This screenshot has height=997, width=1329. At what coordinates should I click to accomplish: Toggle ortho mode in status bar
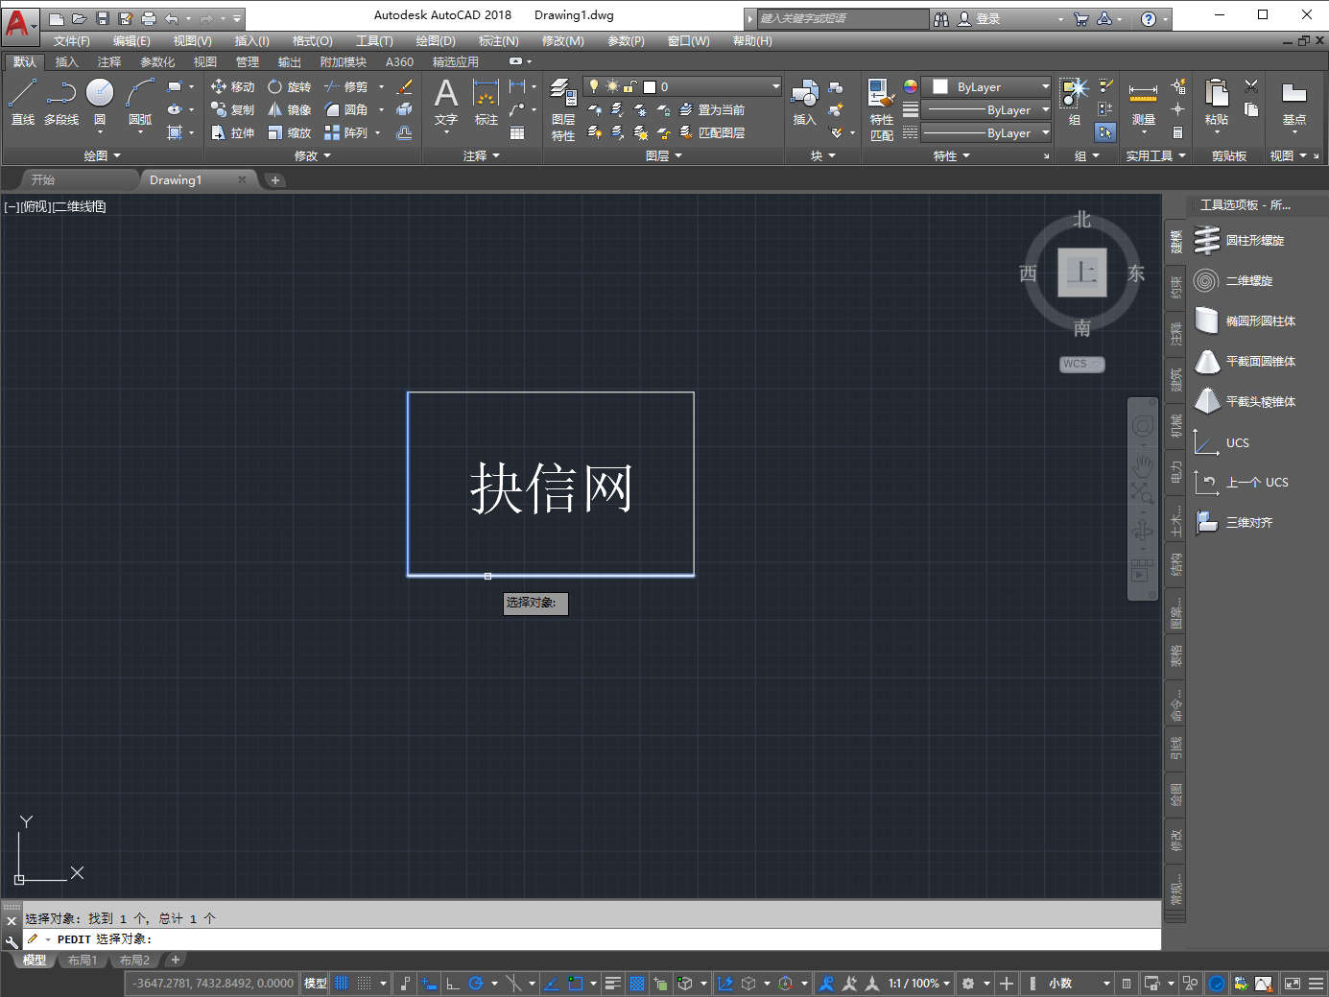tap(452, 984)
